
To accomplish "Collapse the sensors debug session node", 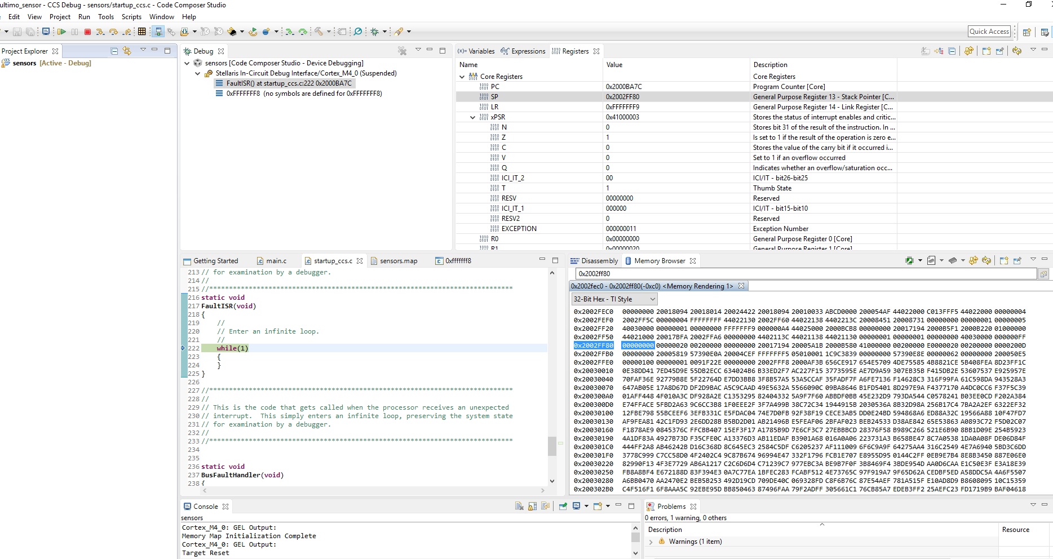I will [x=187, y=63].
